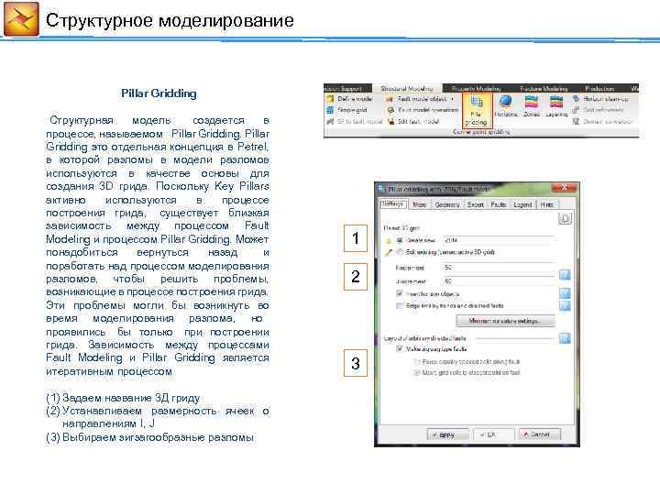Click the Horizons globe icon
The image size is (660, 495).
505,102
